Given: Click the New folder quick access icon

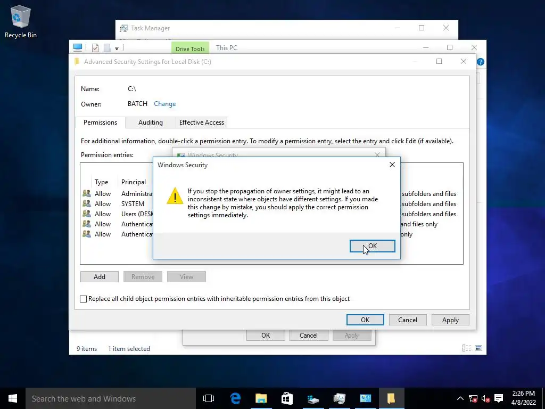Looking at the screenshot, I should pos(107,47).
